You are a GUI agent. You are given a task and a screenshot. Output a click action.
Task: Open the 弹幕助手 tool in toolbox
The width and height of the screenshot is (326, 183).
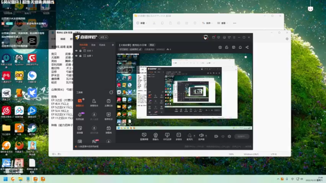pyautogui.click(x=80, y=102)
